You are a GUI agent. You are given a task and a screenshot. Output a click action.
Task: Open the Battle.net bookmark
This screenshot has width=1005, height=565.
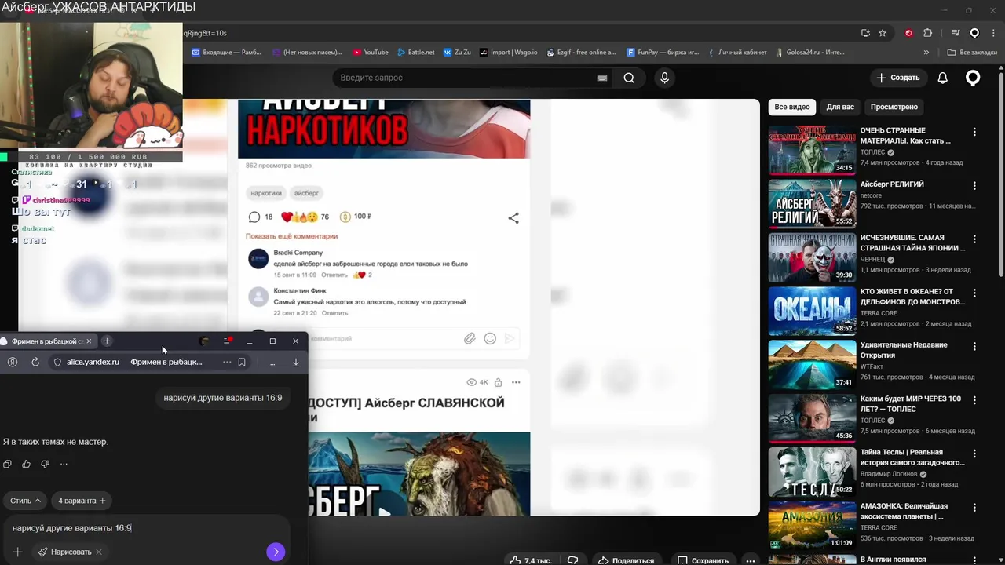pyautogui.click(x=415, y=53)
